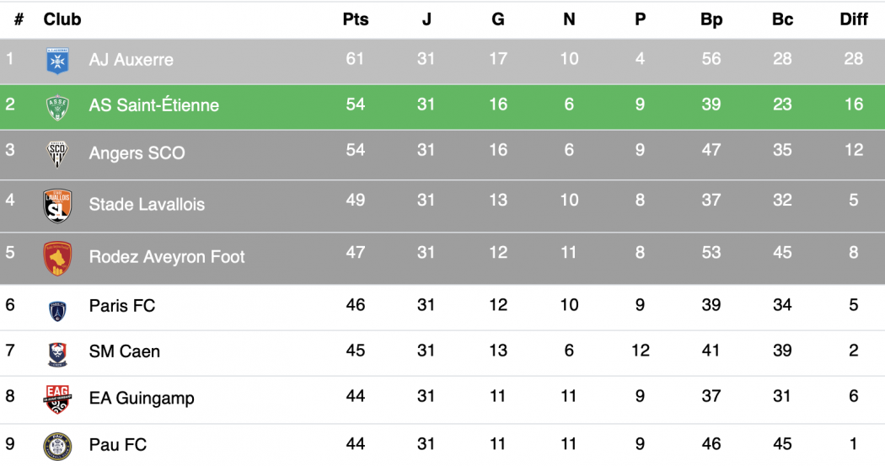Open the AJ Auxerre team name
885x466 pixels.
131,60
